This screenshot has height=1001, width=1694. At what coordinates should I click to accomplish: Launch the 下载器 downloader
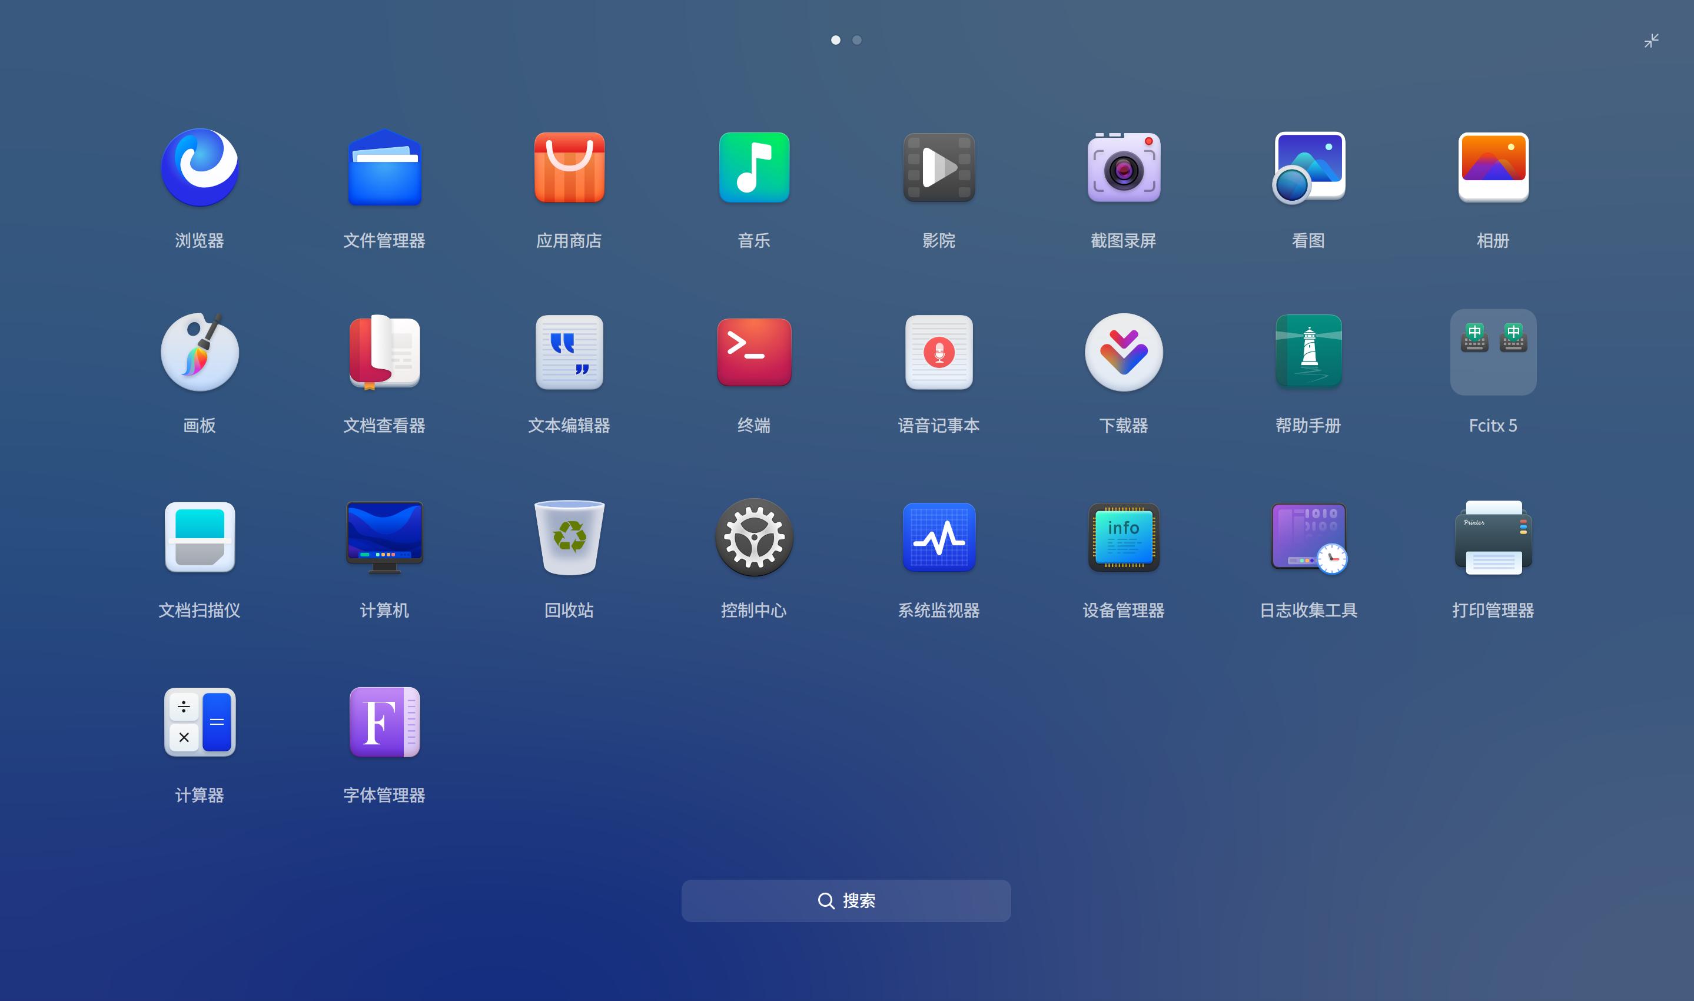(1123, 352)
